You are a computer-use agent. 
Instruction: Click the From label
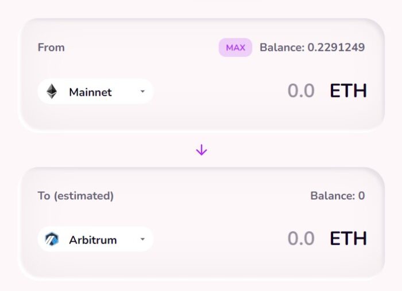tap(51, 48)
